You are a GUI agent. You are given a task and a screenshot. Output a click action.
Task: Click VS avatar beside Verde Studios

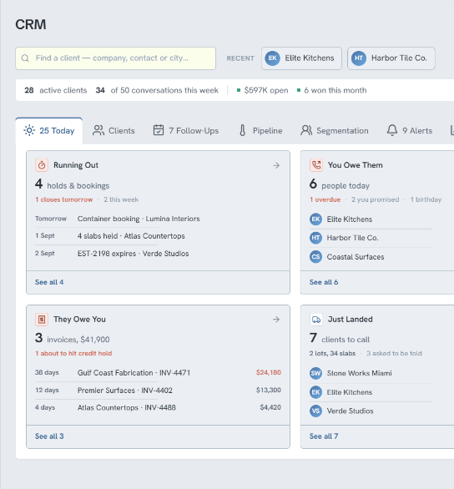click(x=315, y=411)
